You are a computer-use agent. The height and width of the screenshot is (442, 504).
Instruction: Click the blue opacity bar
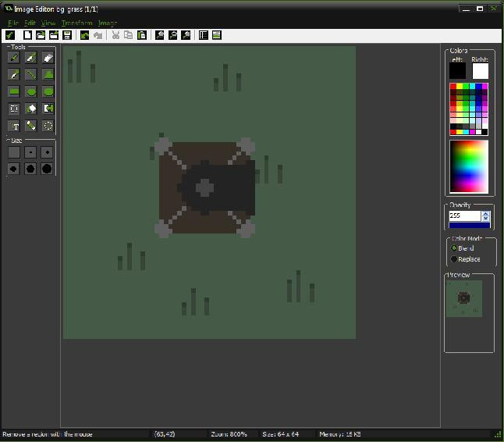470,225
